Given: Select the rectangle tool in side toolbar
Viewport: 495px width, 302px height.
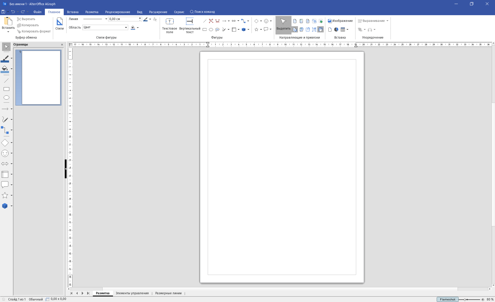Looking at the screenshot, I should (6, 89).
